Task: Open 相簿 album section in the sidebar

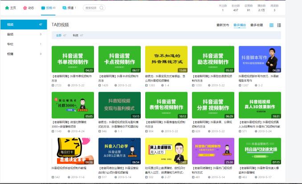Action: click(x=11, y=54)
